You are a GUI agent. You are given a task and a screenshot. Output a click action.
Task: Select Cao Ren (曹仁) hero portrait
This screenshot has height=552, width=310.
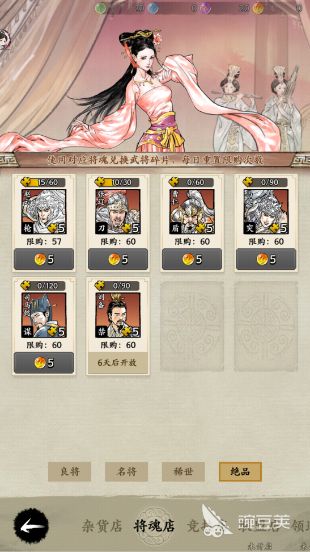tap(192, 212)
